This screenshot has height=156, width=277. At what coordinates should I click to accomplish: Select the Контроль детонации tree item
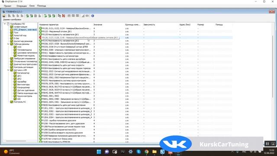[x=23, y=67]
